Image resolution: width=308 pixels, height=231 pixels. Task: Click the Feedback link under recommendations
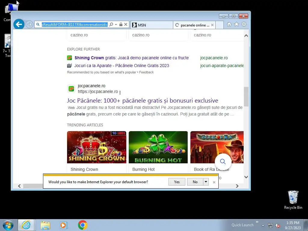coord(146,72)
